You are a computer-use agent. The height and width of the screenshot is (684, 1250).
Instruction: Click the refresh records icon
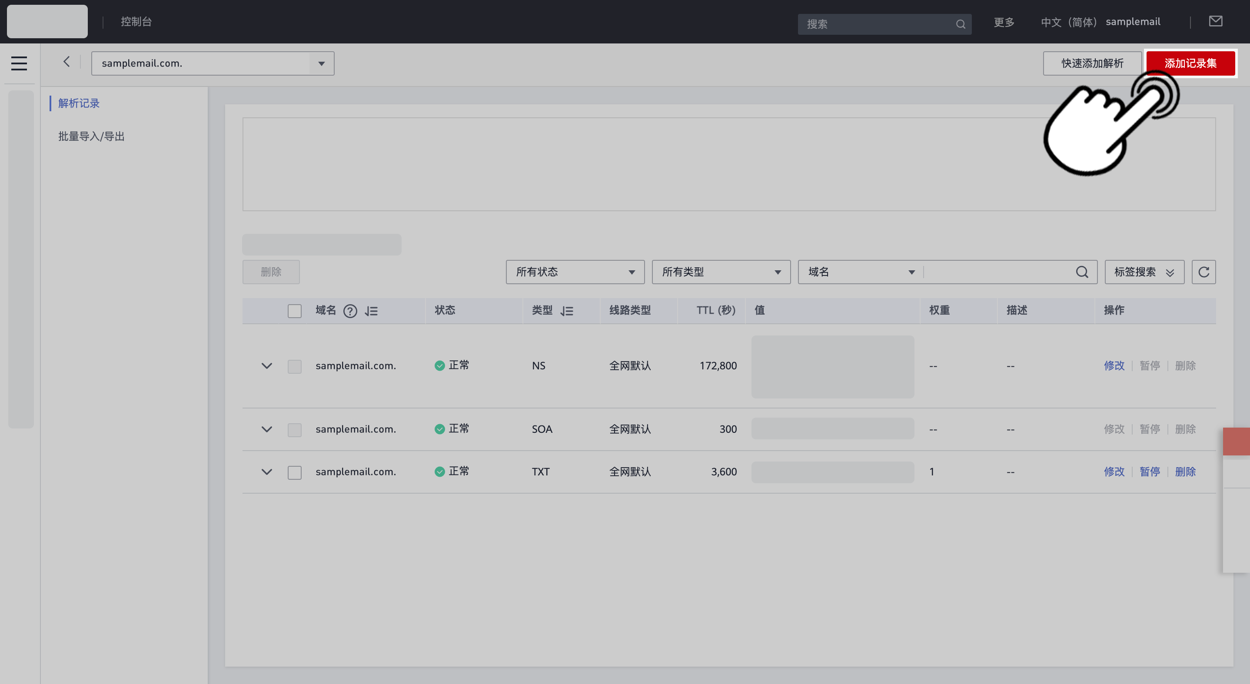[1203, 272]
